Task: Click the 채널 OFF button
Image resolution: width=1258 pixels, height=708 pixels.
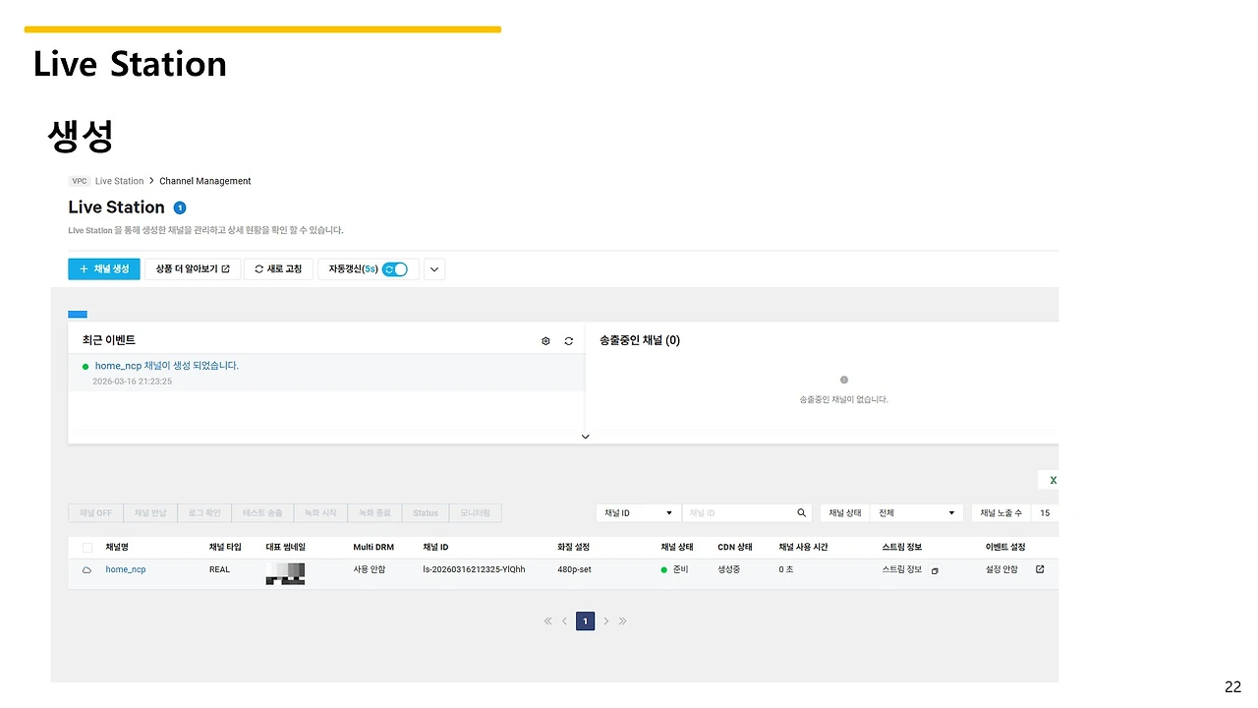Action: coord(95,513)
